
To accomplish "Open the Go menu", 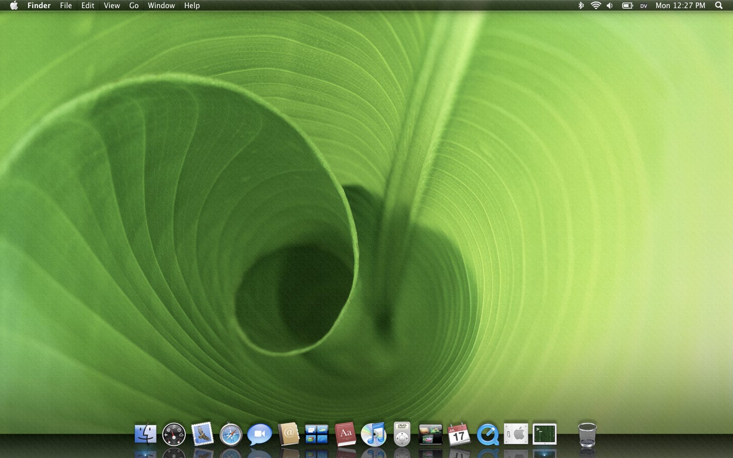I will coord(134,6).
